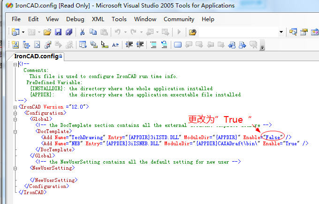Open the Tools menu
319x204 pixels.
click(x=119, y=19)
